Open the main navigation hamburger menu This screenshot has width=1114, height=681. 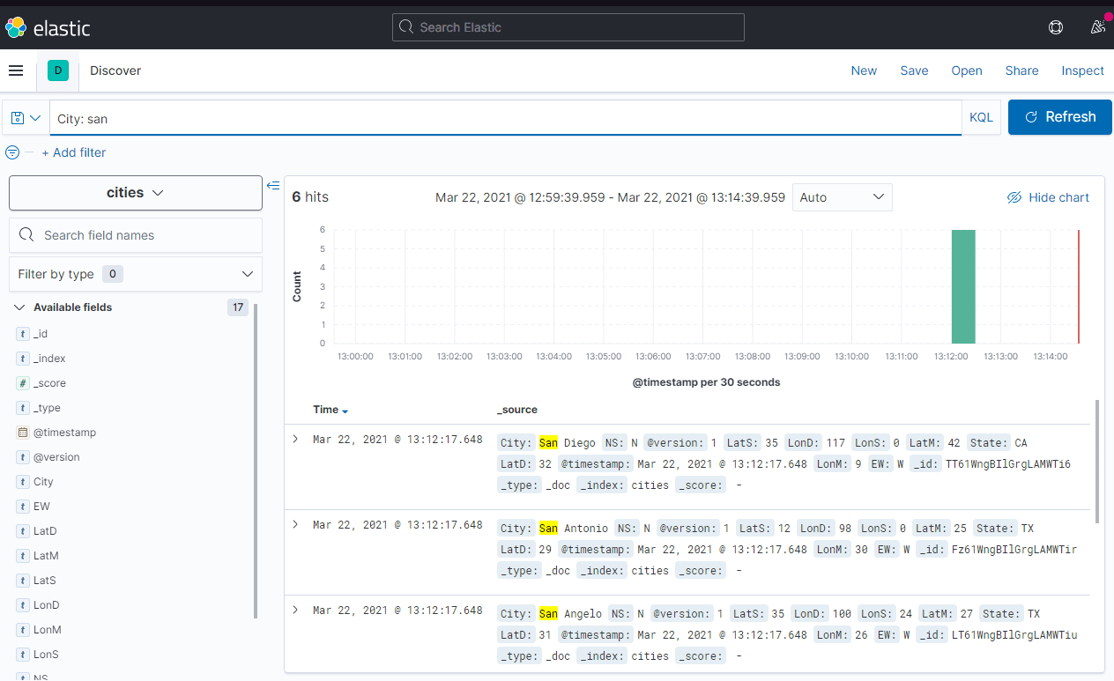click(16, 70)
